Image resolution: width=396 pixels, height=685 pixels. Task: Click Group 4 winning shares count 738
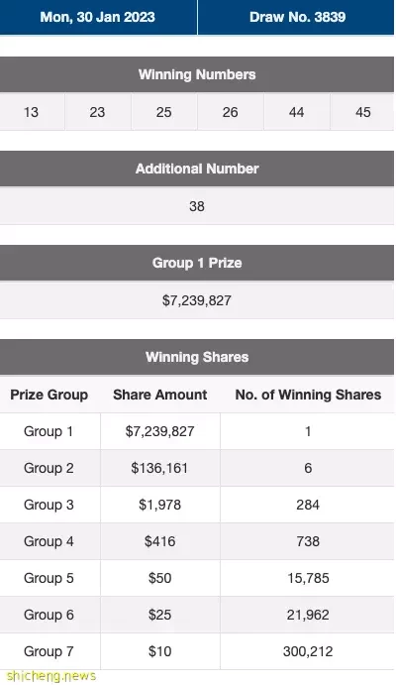coord(308,541)
